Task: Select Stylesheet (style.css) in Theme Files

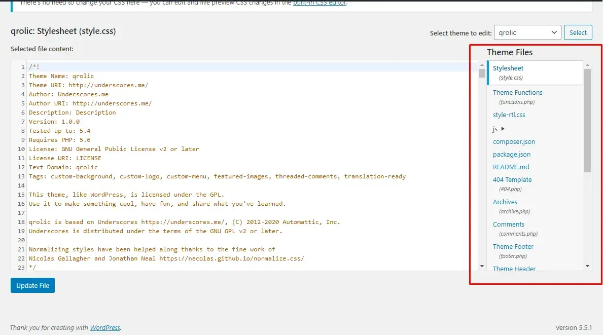Action: pos(508,68)
